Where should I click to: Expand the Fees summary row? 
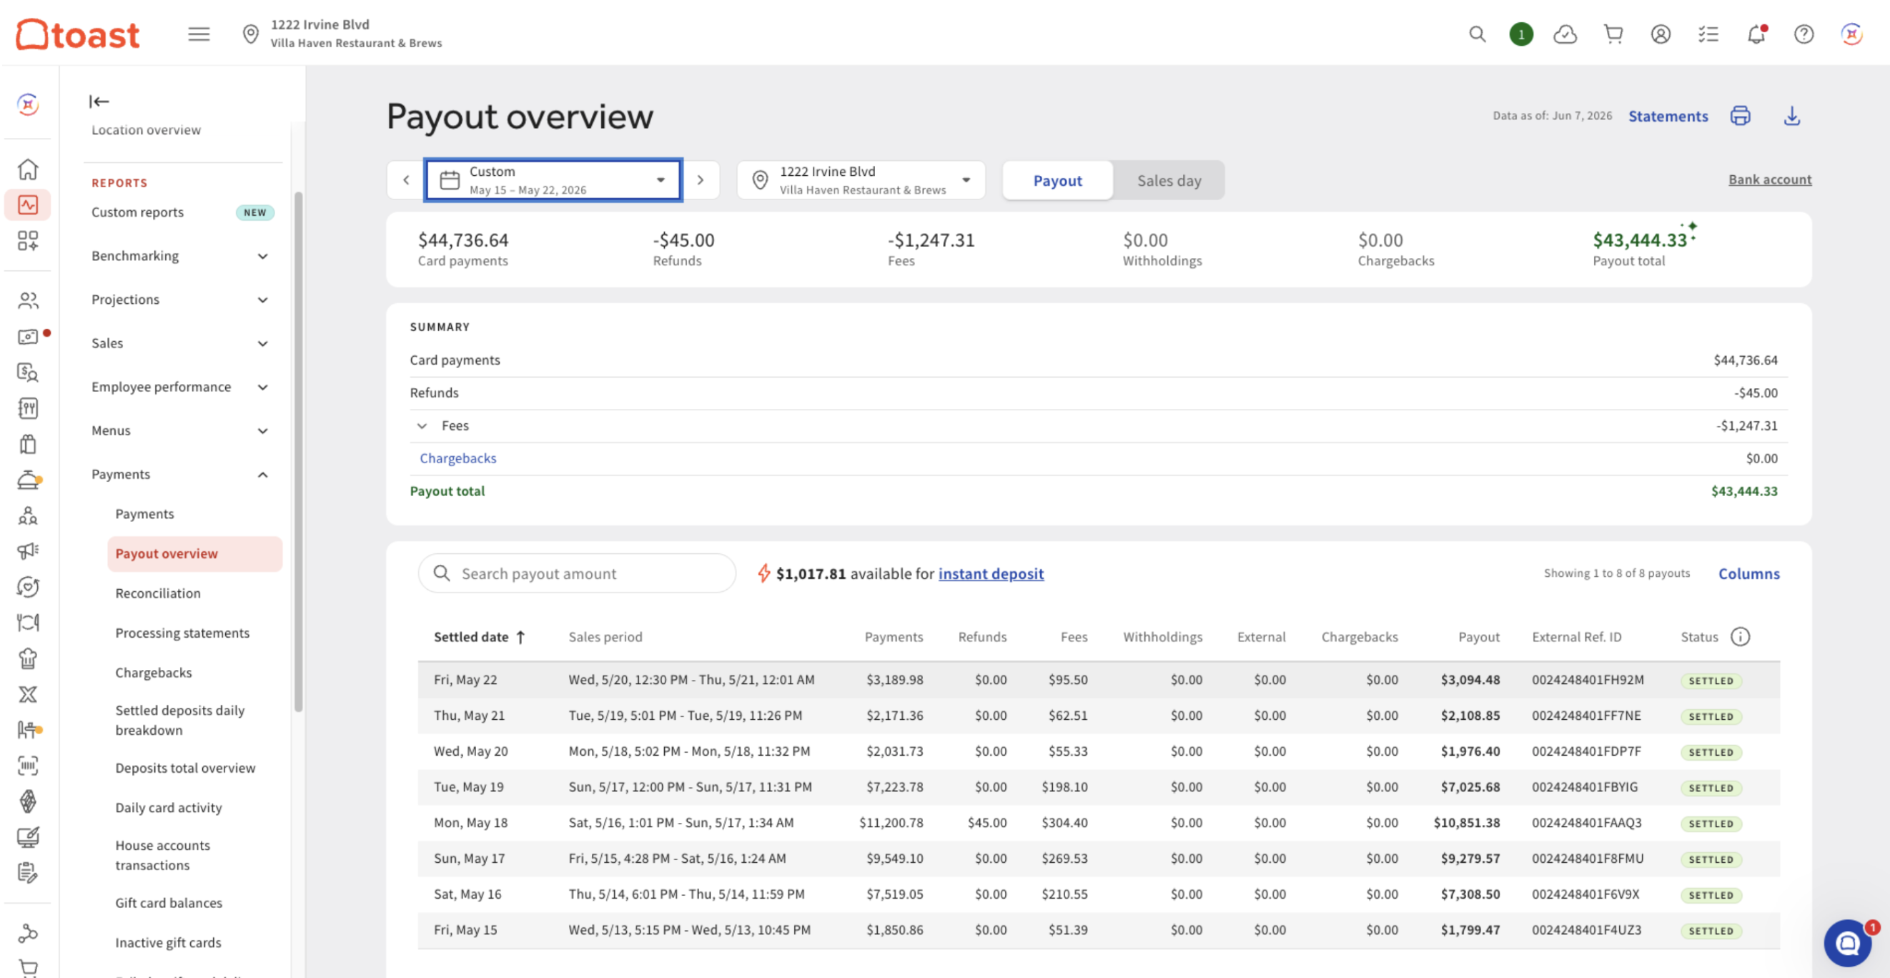coord(422,425)
